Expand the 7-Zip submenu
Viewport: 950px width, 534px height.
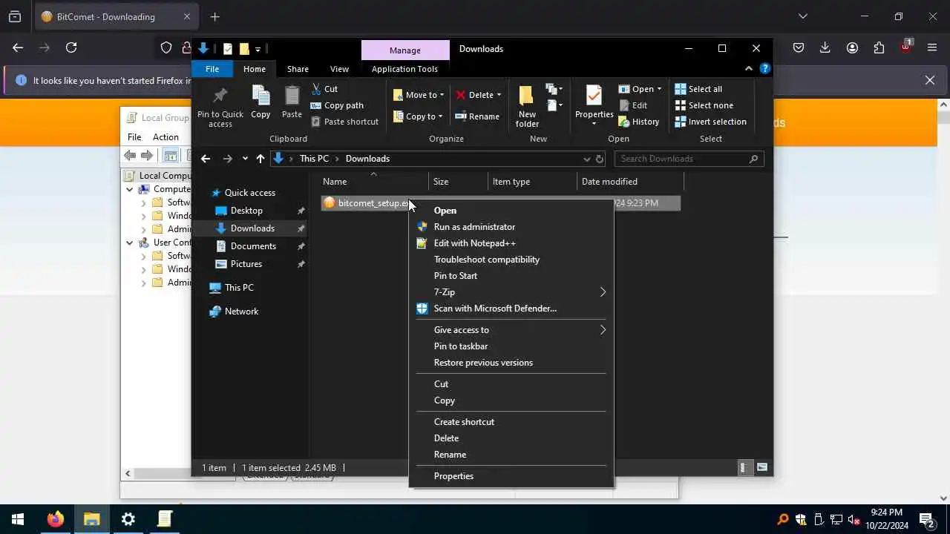(603, 292)
